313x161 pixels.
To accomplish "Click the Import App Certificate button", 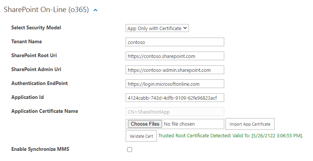I will [x=249, y=124].
